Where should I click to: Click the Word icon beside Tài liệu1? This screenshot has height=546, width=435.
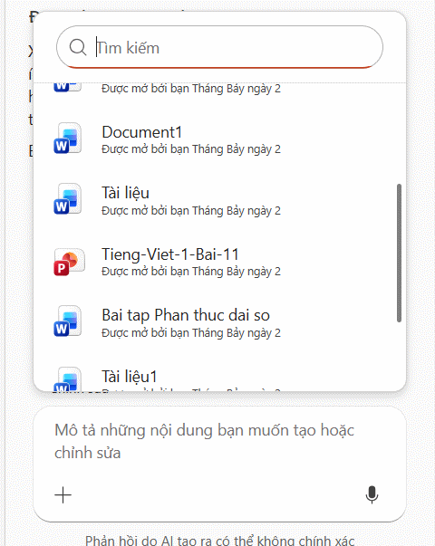pos(68,378)
